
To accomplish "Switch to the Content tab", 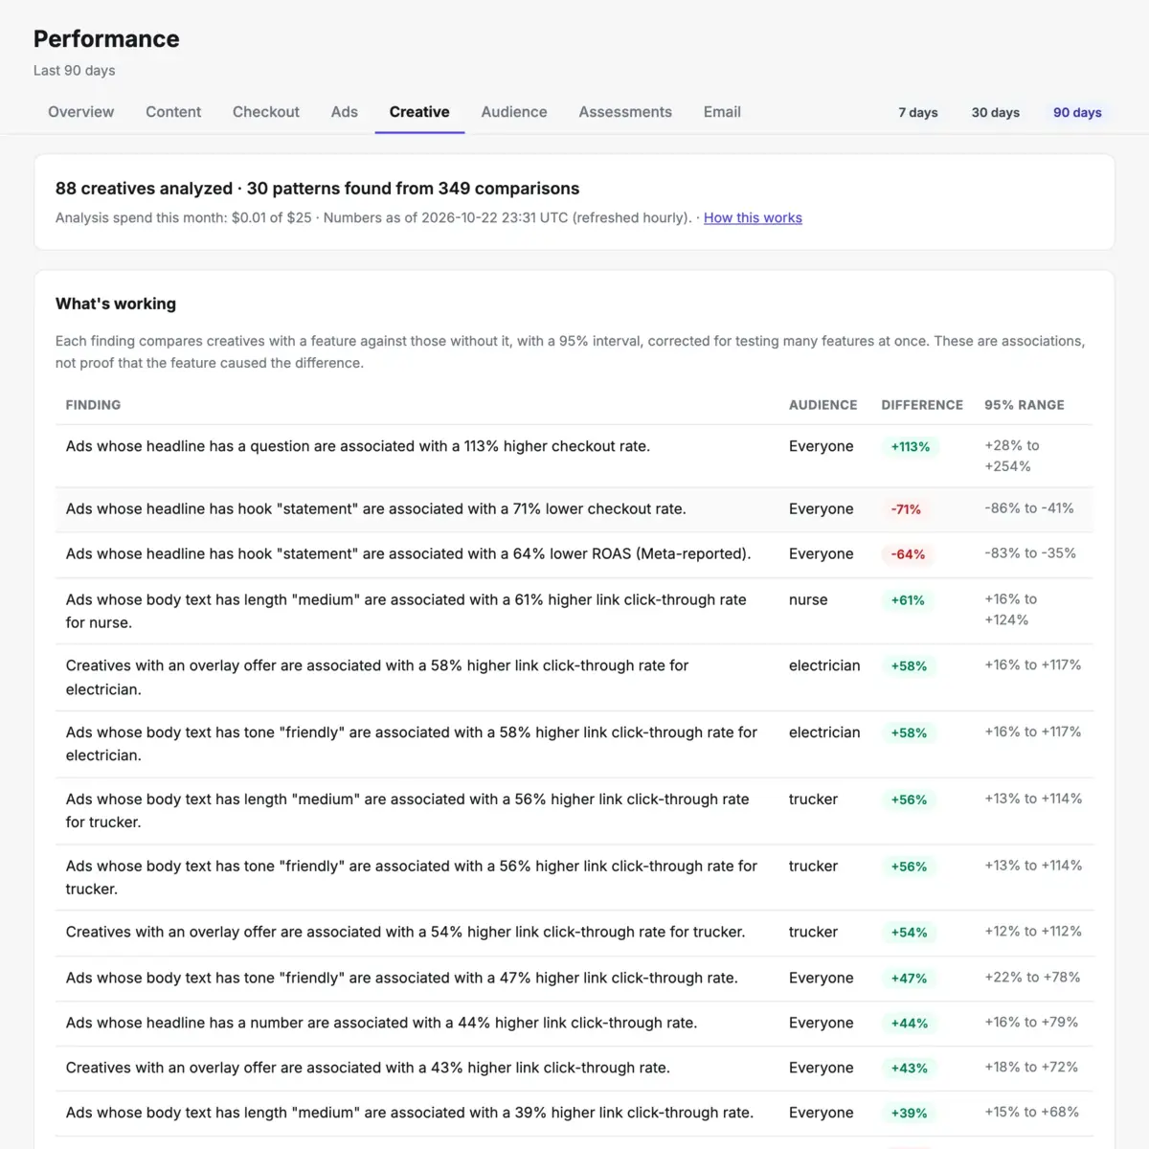I will tap(173, 112).
